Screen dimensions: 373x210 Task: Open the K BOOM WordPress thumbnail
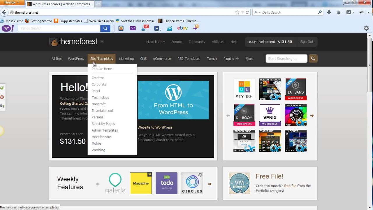(x=244, y=115)
